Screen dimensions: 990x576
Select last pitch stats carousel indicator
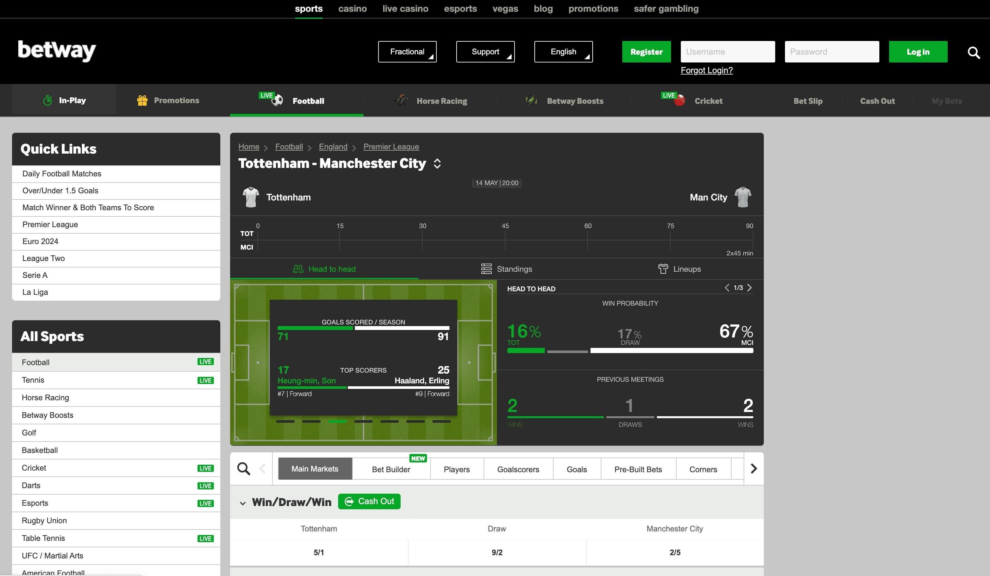click(442, 421)
